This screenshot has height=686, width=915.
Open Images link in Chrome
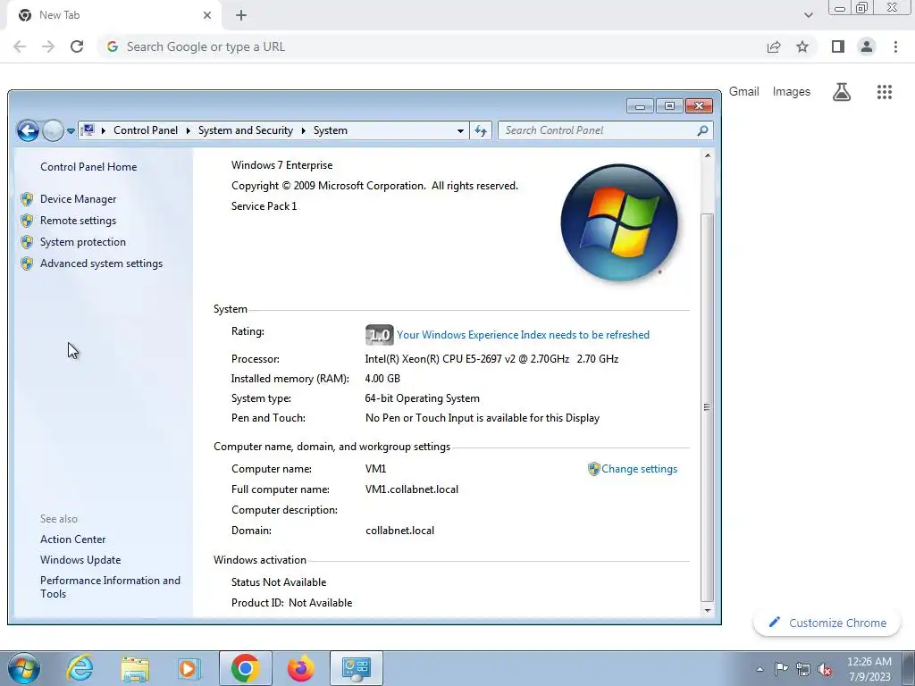click(x=792, y=92)
